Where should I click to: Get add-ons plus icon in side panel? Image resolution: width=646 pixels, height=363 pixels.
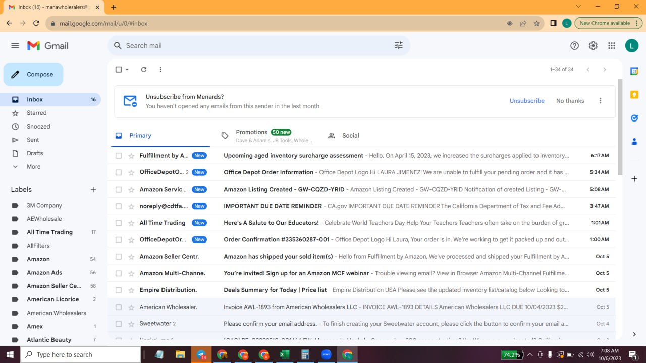634,179
